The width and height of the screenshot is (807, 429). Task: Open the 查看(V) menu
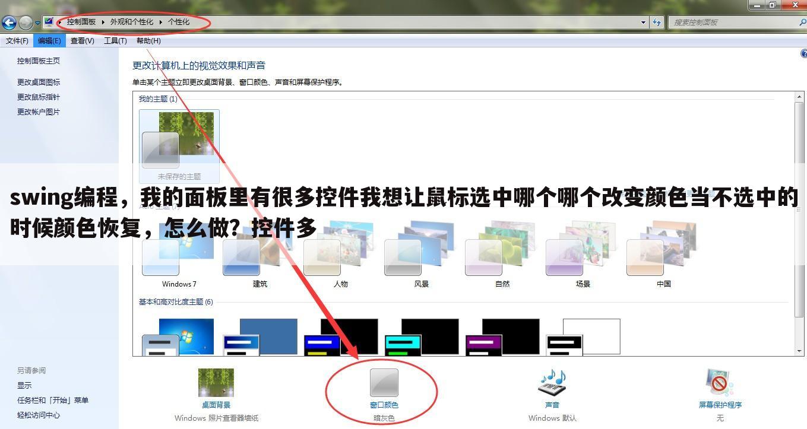[83, 41]
